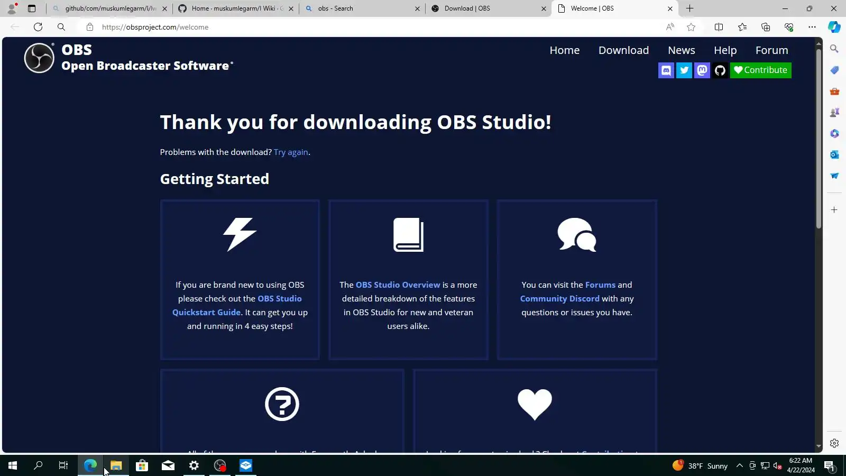This screenshot has height=476, width=846.
Task: Open a new browser tab
Action: [x=689, y=8]
